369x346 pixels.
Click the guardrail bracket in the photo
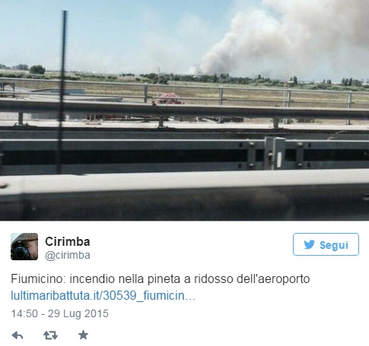click(275, 153)
